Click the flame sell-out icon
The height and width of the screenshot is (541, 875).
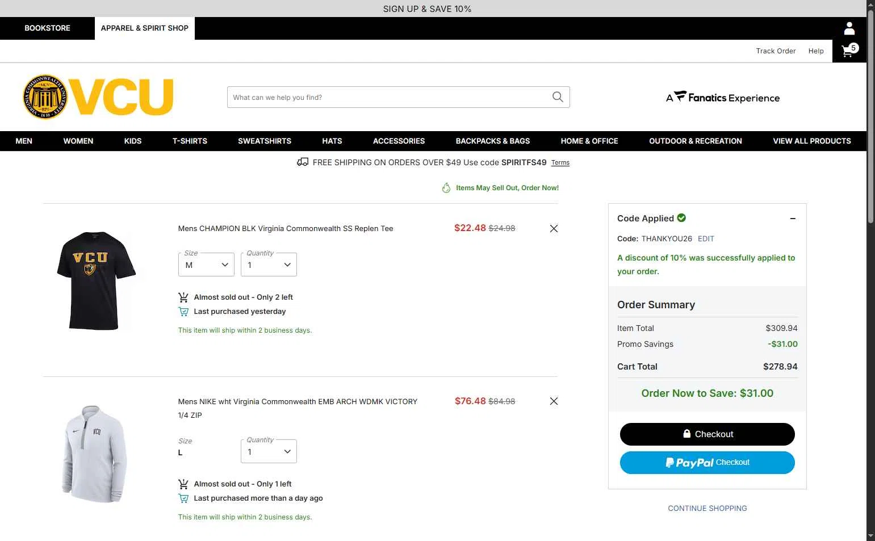point(446,188)
